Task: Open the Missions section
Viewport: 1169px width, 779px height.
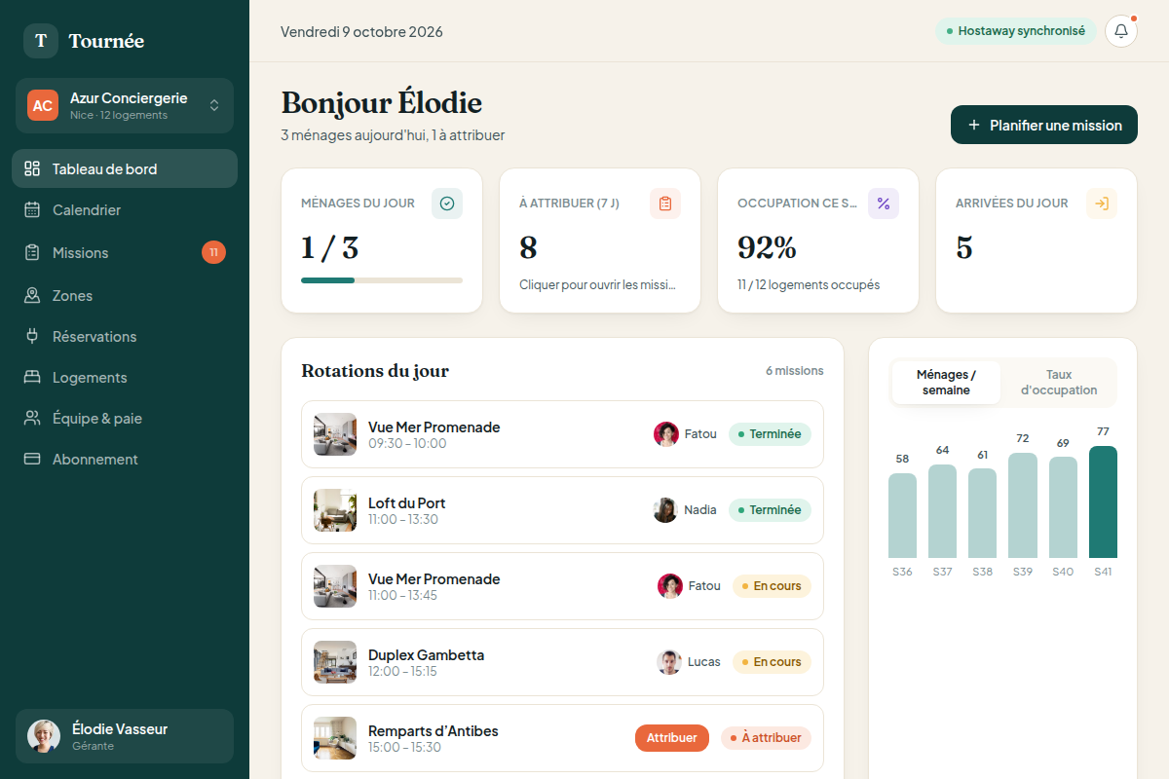Action: click(125, 252)
